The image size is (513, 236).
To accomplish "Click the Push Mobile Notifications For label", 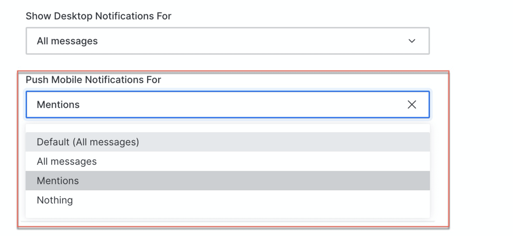I will 93,80.
